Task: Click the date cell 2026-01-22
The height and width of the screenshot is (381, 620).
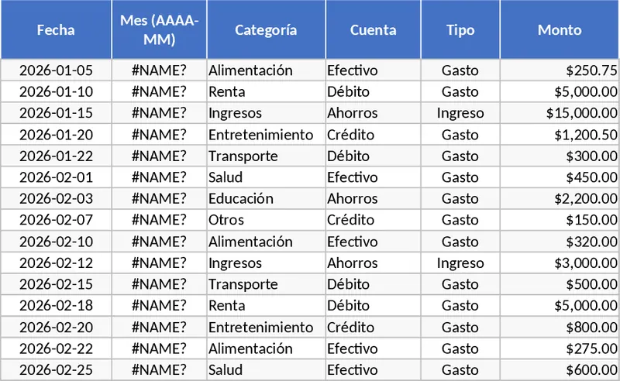Action: (56, 156)
